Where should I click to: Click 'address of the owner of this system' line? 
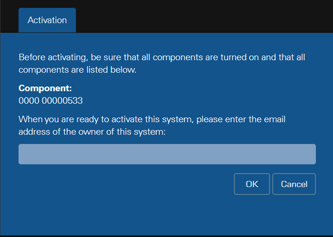(x=92, y=132)
